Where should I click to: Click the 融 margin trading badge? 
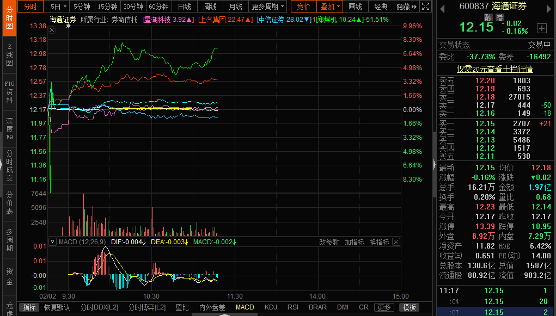[488, 17]
